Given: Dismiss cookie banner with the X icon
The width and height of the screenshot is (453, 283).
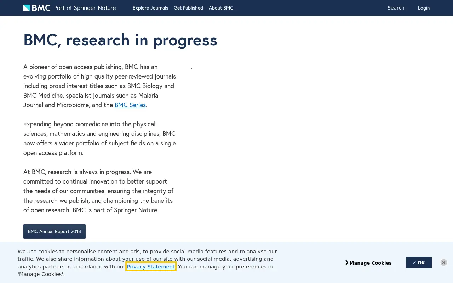Looking at the screenshot, I should click(444, 262).
